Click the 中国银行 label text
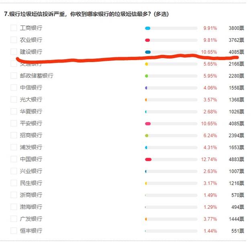Viewport: 251px width, 243px height. 31,159
